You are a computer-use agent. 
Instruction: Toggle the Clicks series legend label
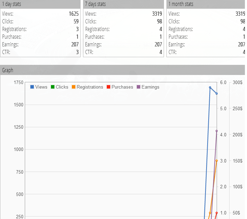pyautogui.click(x=62, y=87)
